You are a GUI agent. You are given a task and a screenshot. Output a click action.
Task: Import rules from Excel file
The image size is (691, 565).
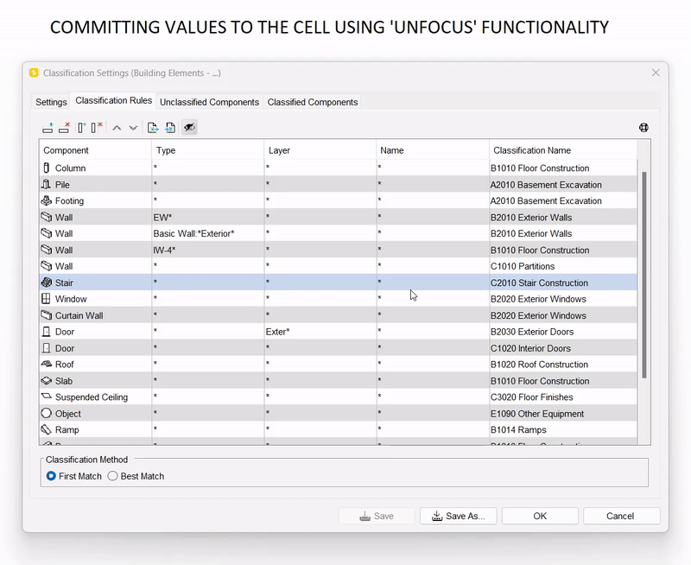[170, 128]
